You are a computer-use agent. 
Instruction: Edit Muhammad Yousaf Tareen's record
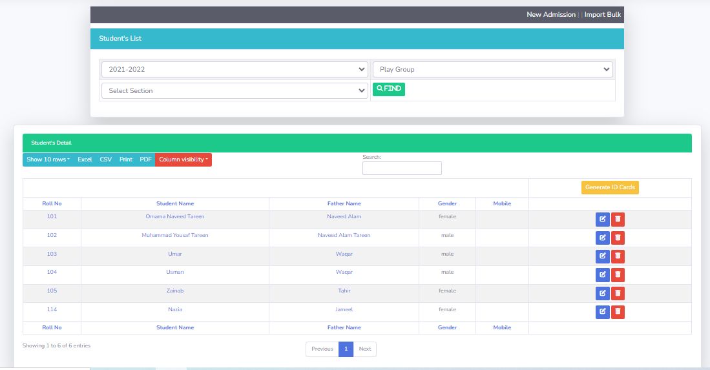coord(602,238)
